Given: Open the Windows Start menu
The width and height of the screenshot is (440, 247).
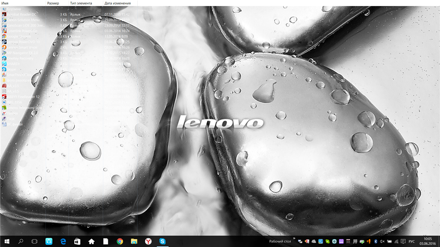Looking at the screenshot, I should (x=7, y=241).
